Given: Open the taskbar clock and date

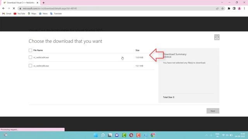Looking at the screenshot, I should pos(240,135).
